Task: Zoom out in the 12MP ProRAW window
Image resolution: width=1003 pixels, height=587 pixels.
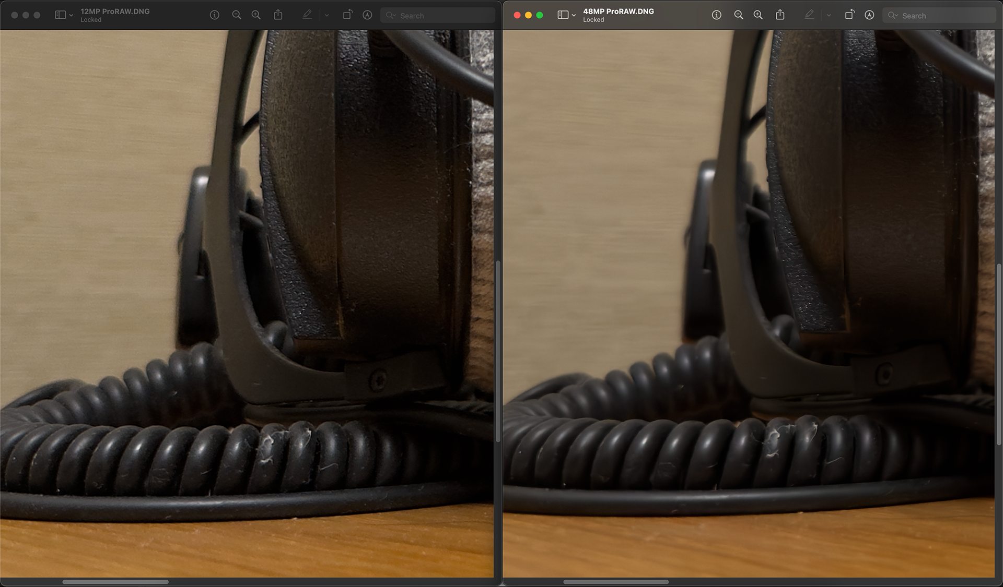Action: click(237, 15)
